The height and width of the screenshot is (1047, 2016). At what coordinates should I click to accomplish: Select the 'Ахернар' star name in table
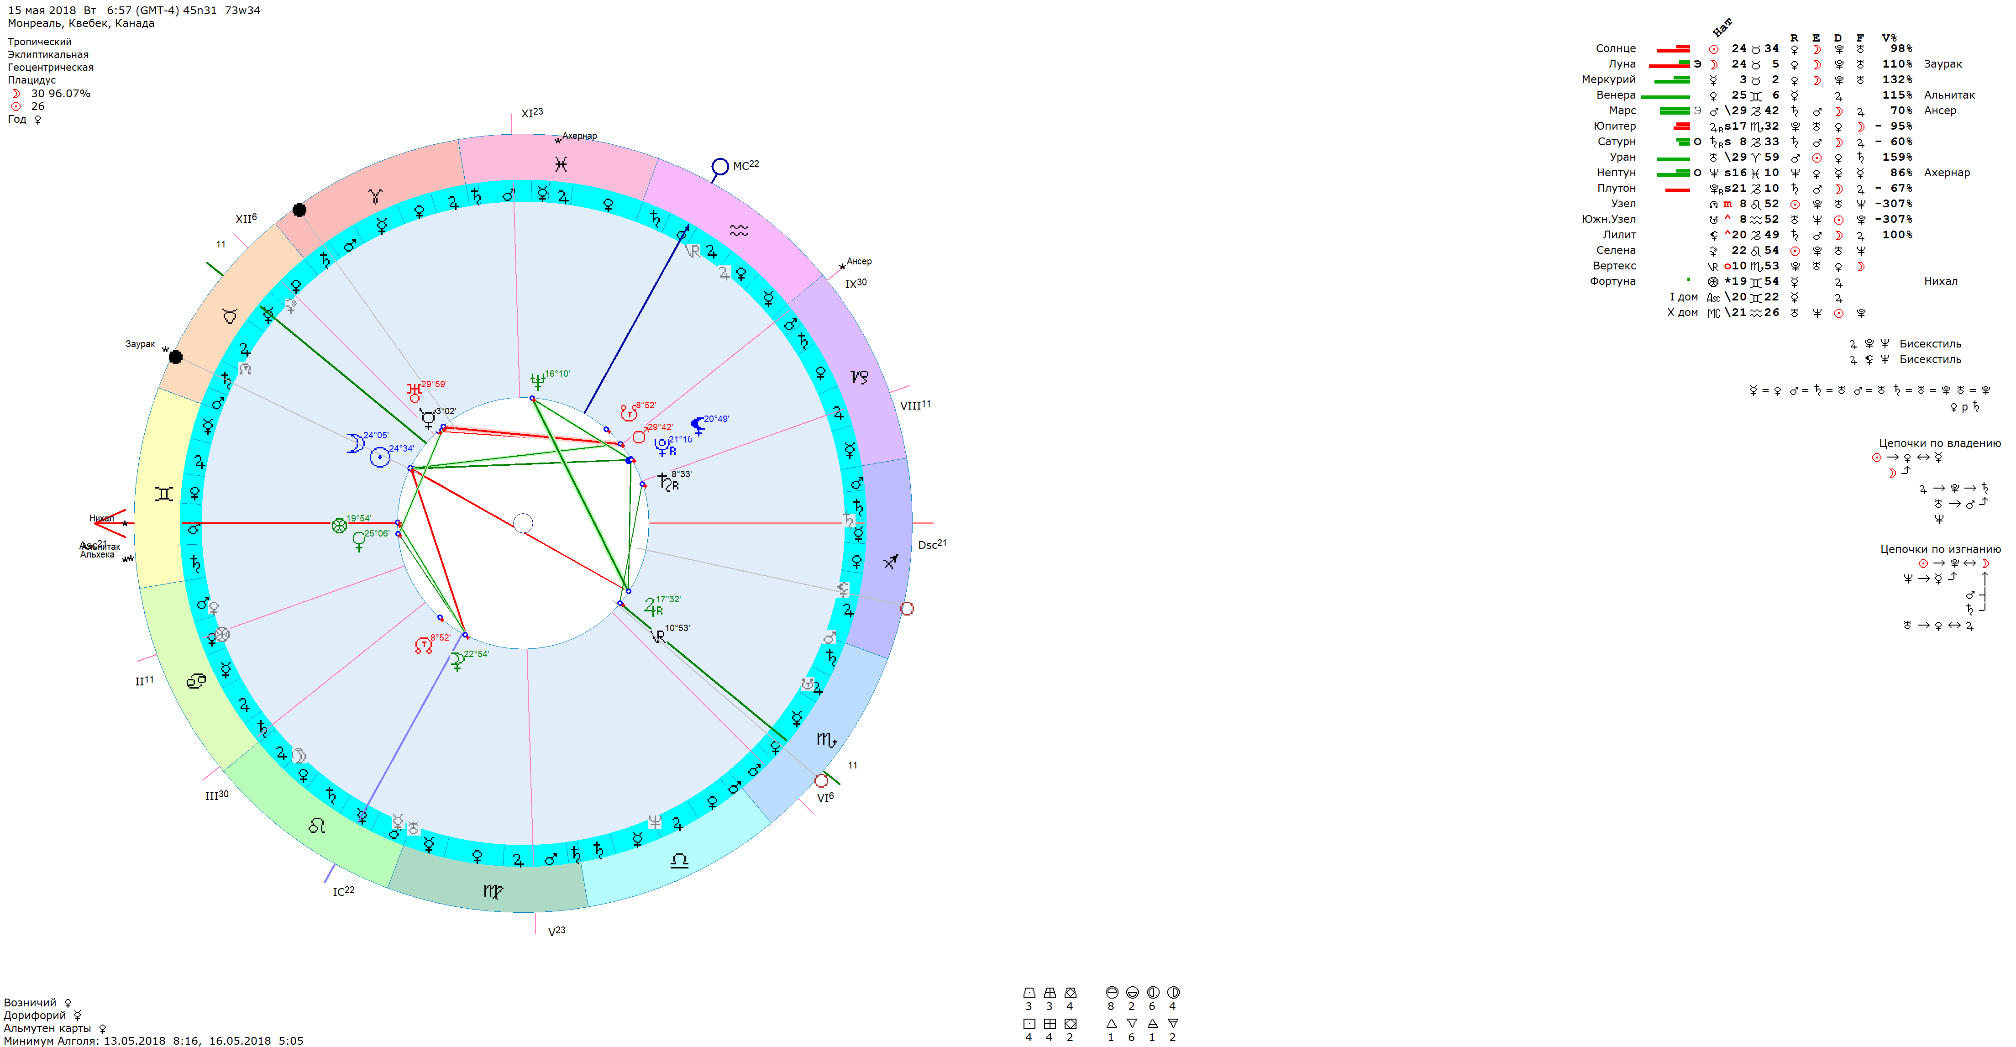(1947, 173)
